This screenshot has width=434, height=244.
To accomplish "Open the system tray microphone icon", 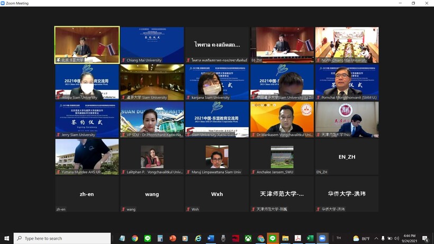I will click(383, 238).
